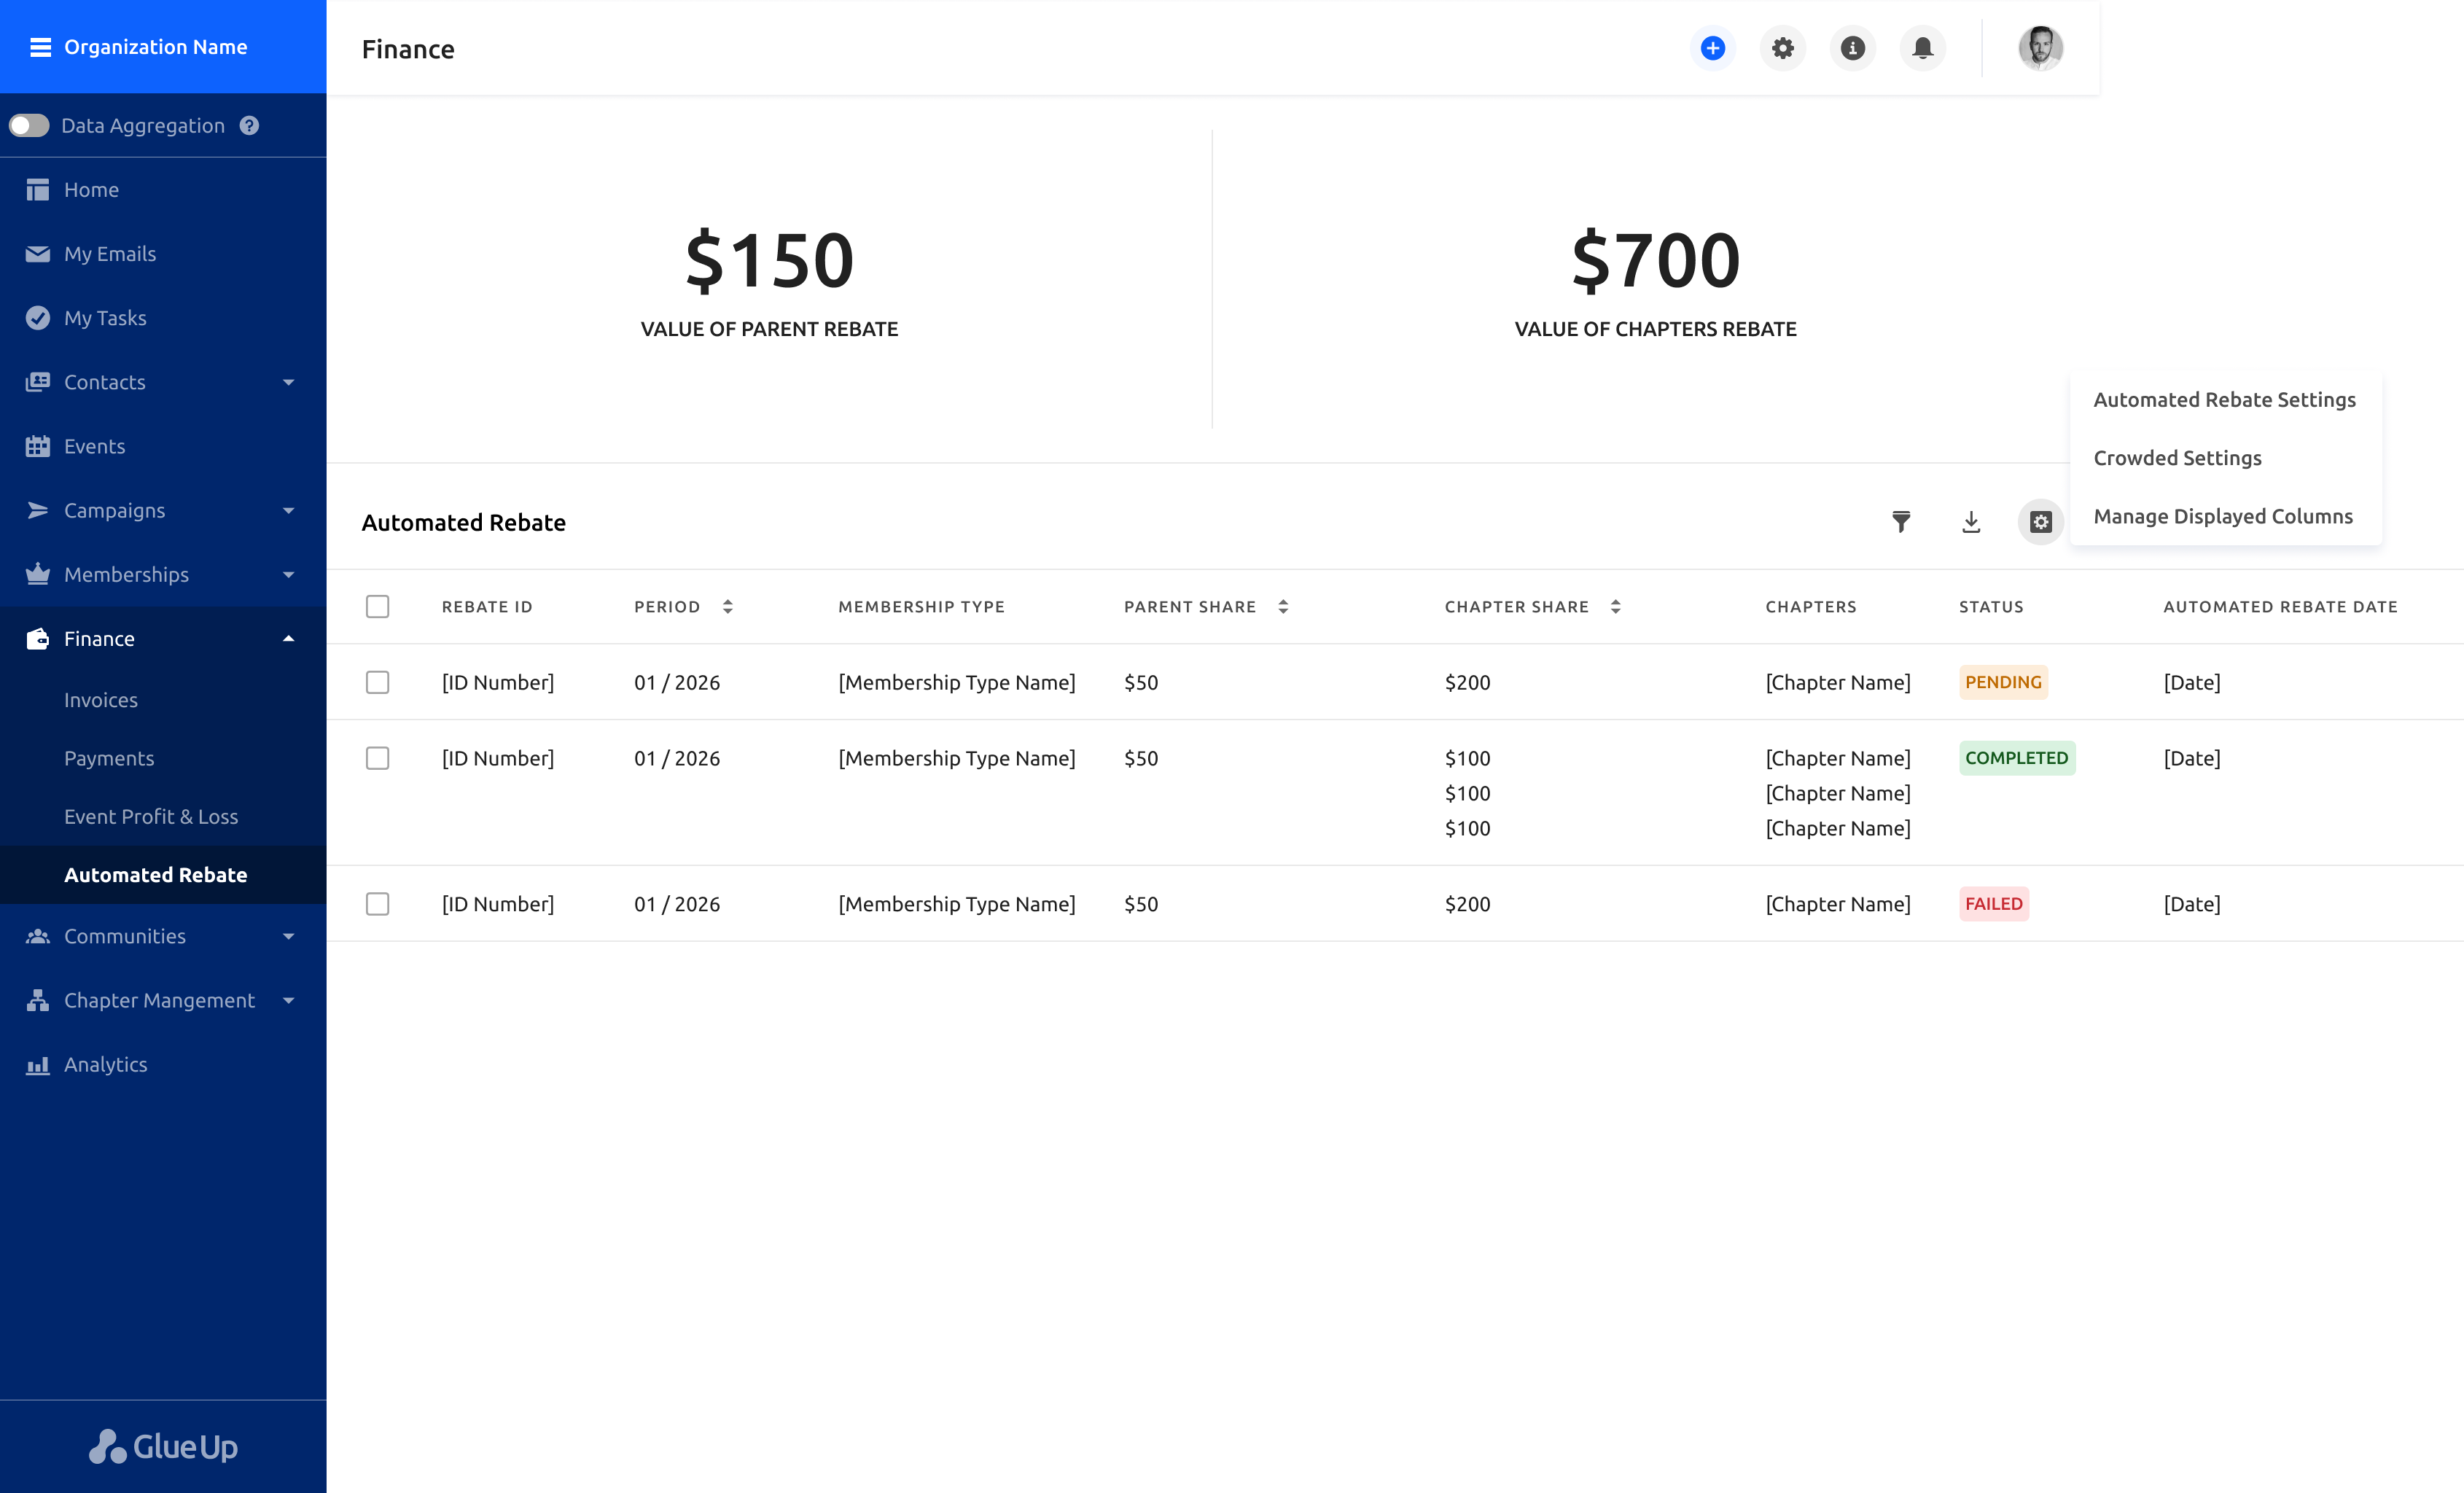This screenshot has width=2464, height=1493.
Task: Expand the Campaigns submenu arrow
Action: click(289, 510)
